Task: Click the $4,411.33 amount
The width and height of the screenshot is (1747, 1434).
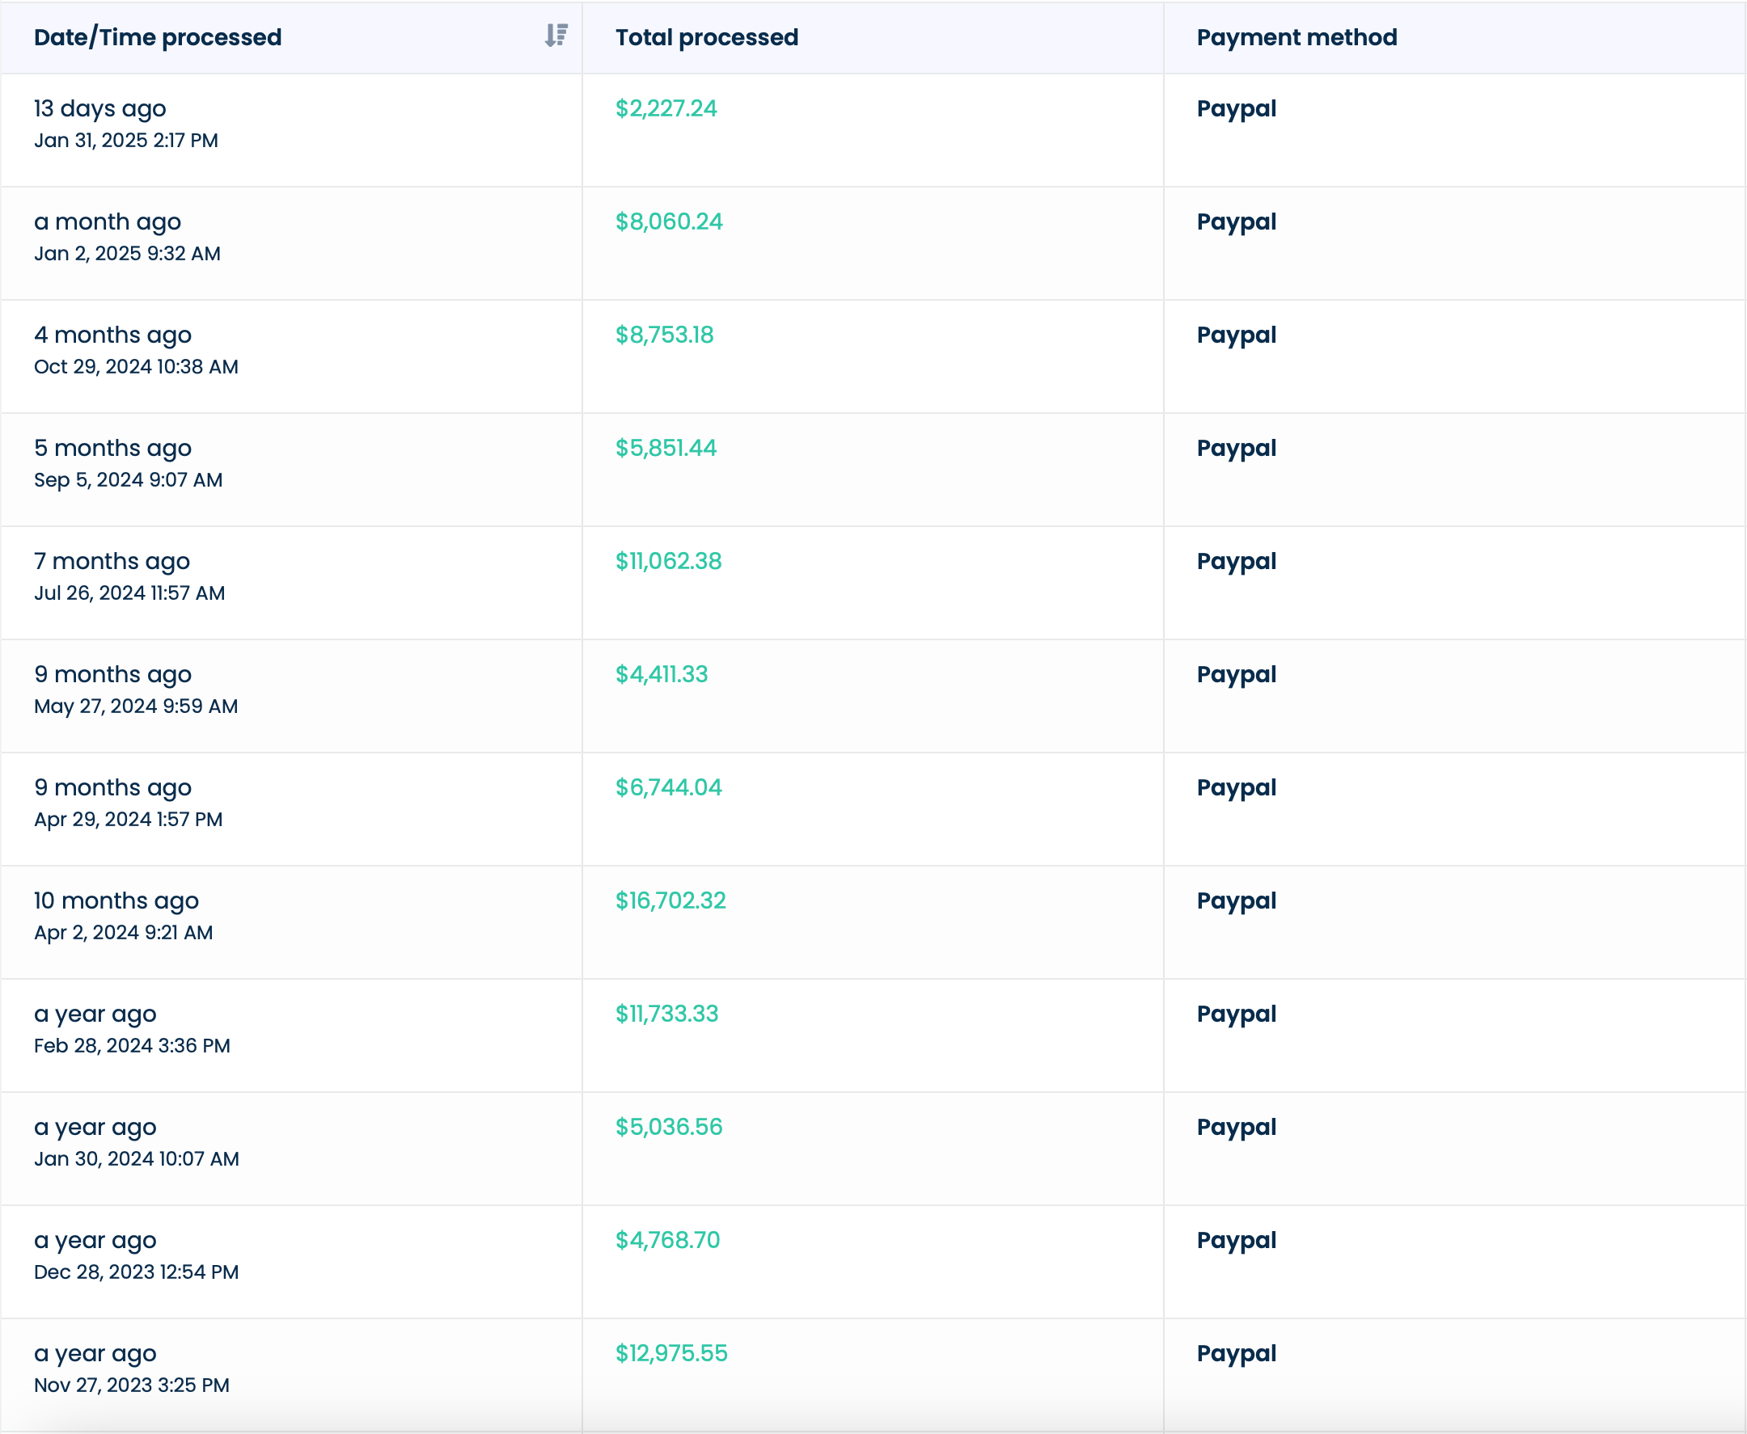Action: click(x=661, y=674)
